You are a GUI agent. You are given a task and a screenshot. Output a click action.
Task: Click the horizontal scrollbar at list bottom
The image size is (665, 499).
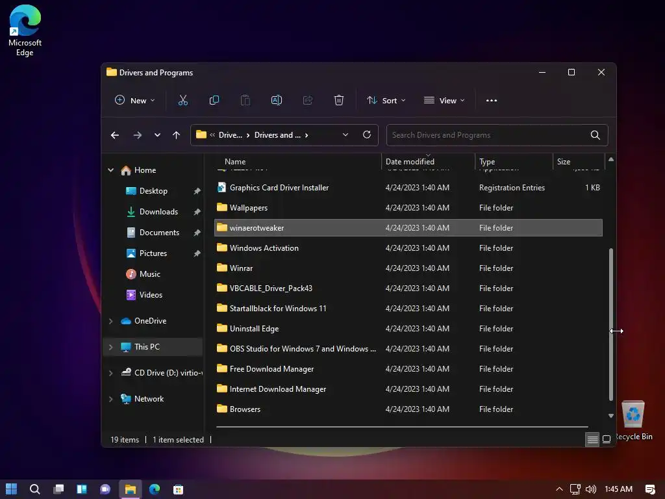[401, 426]
